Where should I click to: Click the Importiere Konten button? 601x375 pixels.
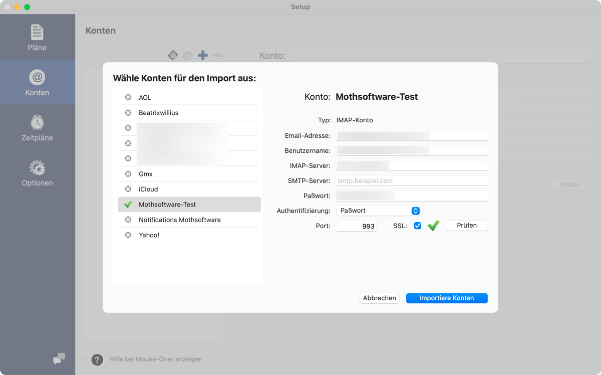(446, 298)
